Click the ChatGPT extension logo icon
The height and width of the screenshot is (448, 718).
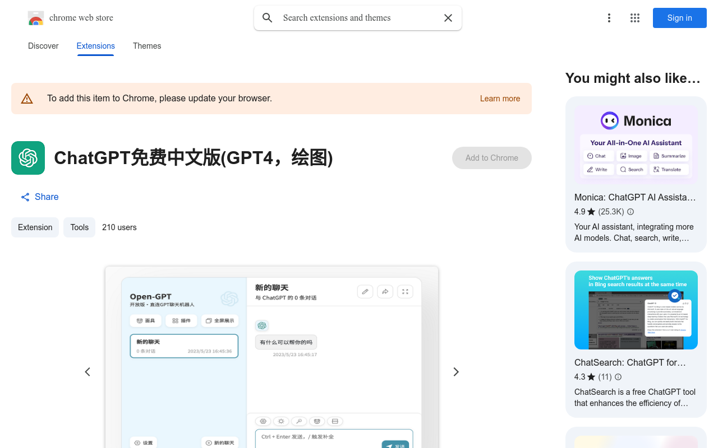(27, 158)
